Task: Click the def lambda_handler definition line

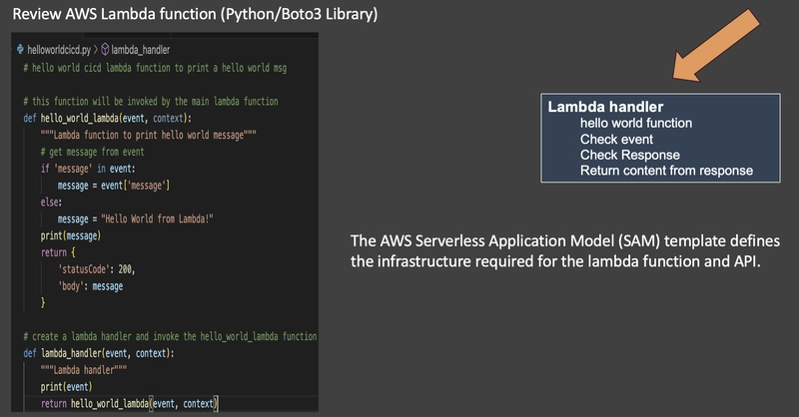Action: 99,353
